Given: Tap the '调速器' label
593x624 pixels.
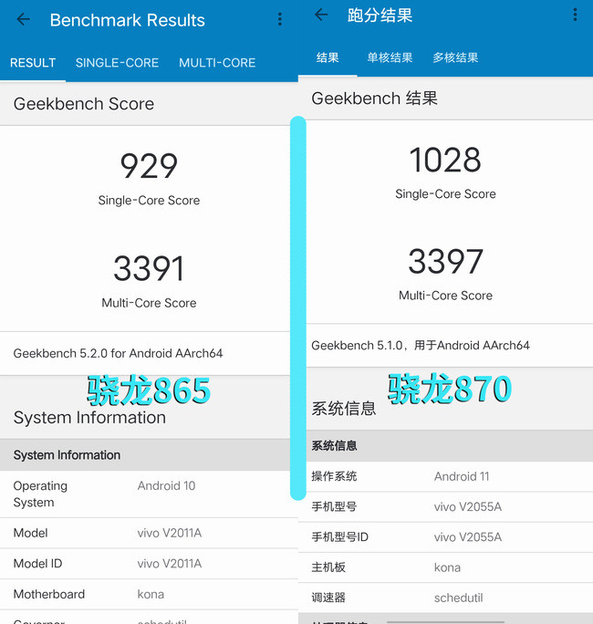Looking at the screenshot, I should click(x=328, y=598).
